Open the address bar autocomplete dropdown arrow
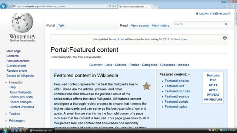237x133 pixels. click(107, 6)
